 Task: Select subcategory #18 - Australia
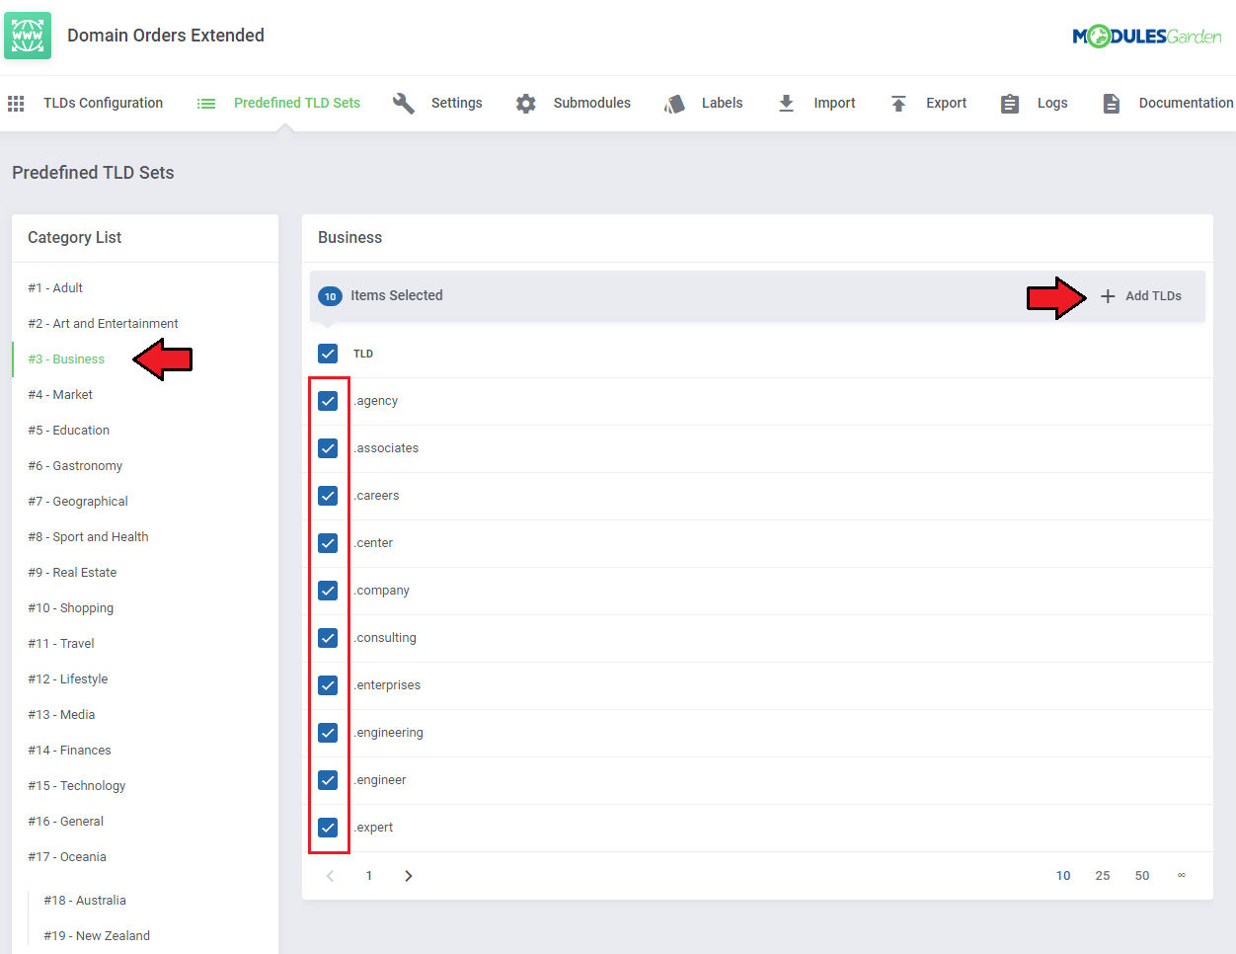coord(85,901)
